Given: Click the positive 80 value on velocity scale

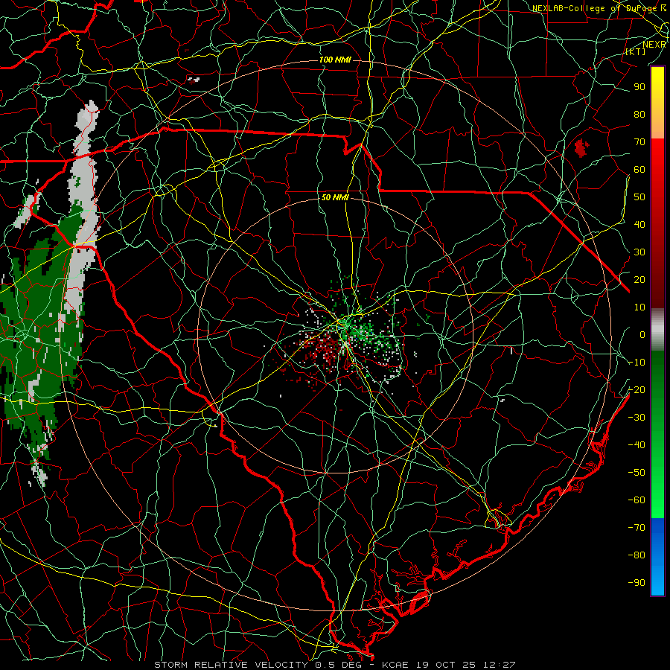Looking at the screenshot, I should 639,115.
